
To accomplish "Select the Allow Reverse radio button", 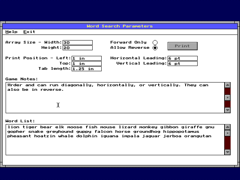I will point(155,48).
